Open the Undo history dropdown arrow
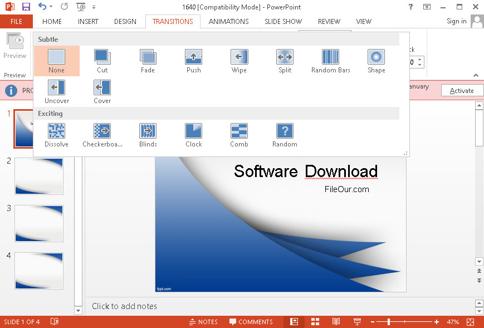The width and height of the screenshot is (484, 328). click(51, 7)
